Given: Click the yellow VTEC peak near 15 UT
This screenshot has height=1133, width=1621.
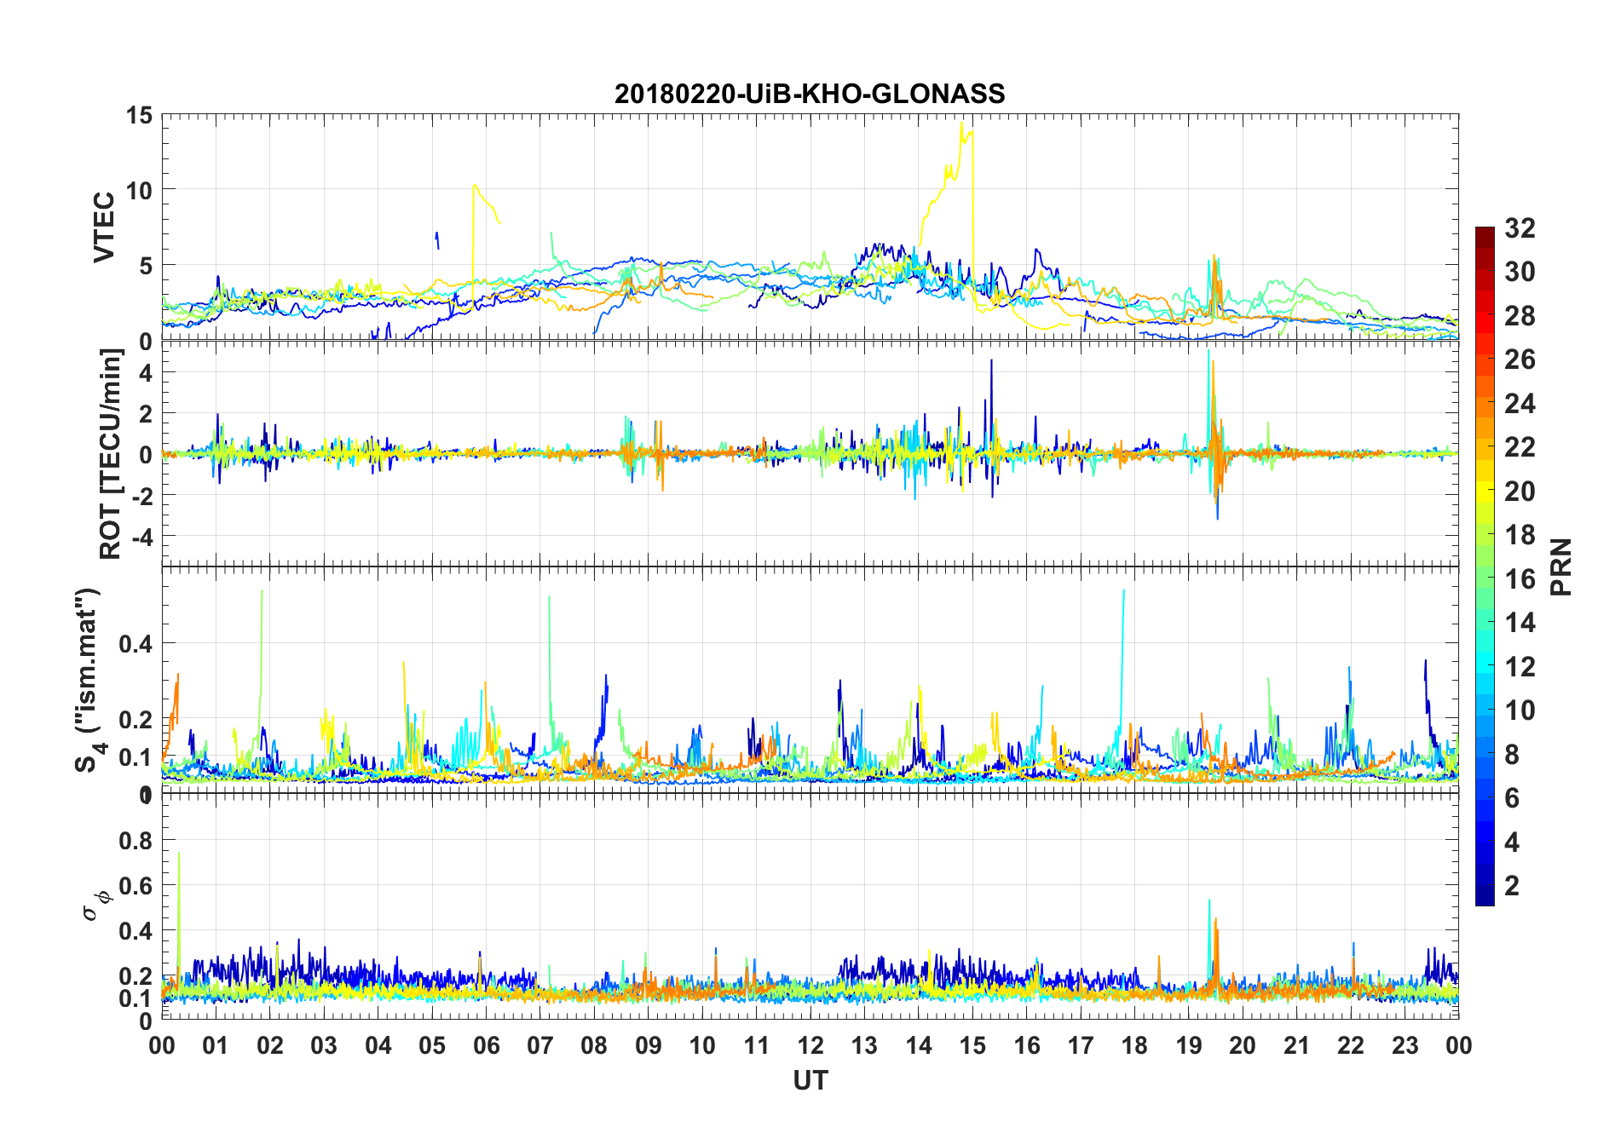Looking at the screenshot, I should pos(962,125).
